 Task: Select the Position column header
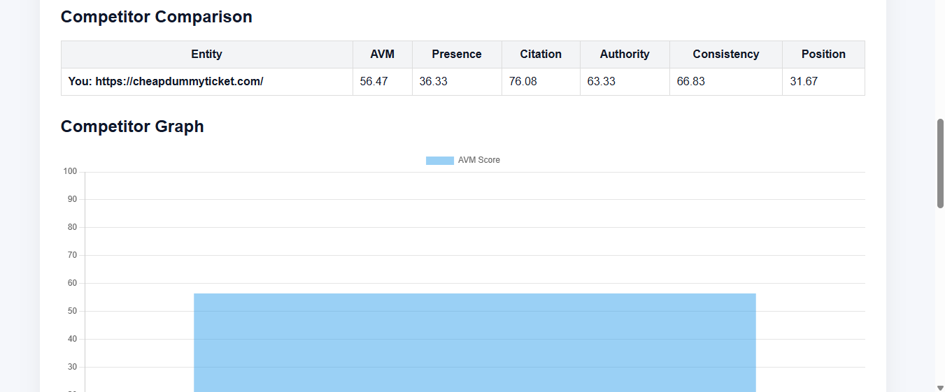823,55
